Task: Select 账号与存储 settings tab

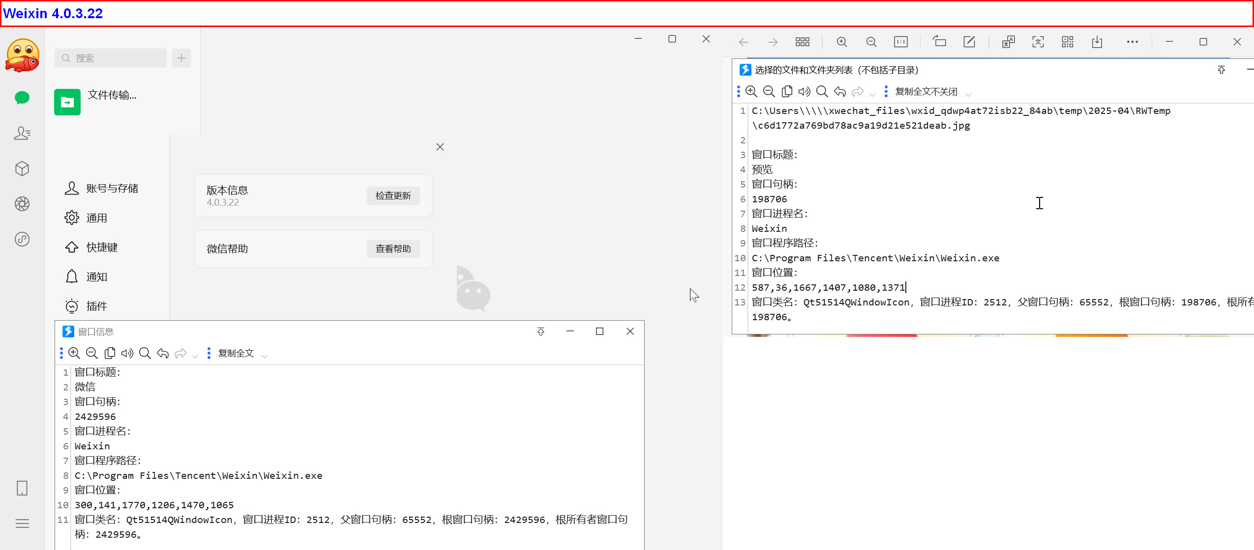Action: coord(102,189)
